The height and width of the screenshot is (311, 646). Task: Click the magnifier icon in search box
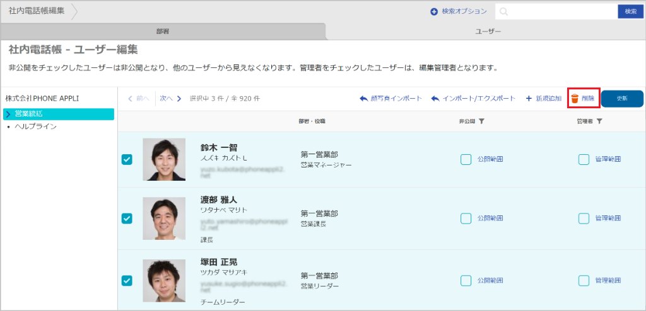(x=503, y=11)
